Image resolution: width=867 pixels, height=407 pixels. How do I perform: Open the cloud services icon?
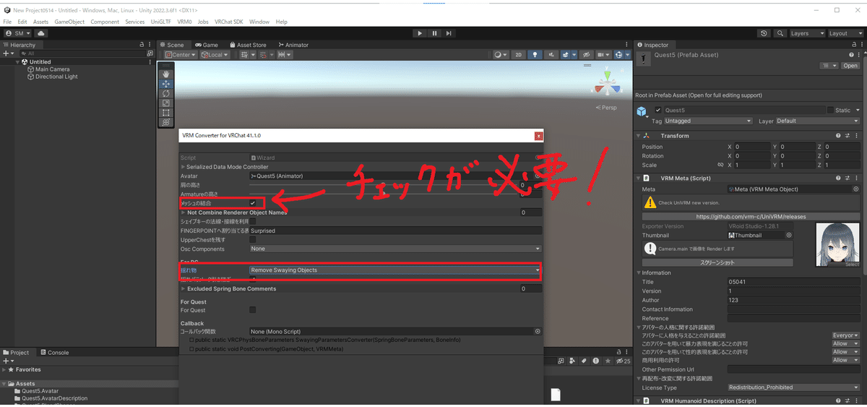coord(40,33)
